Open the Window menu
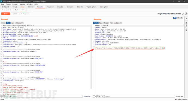 tap(30, 4)
